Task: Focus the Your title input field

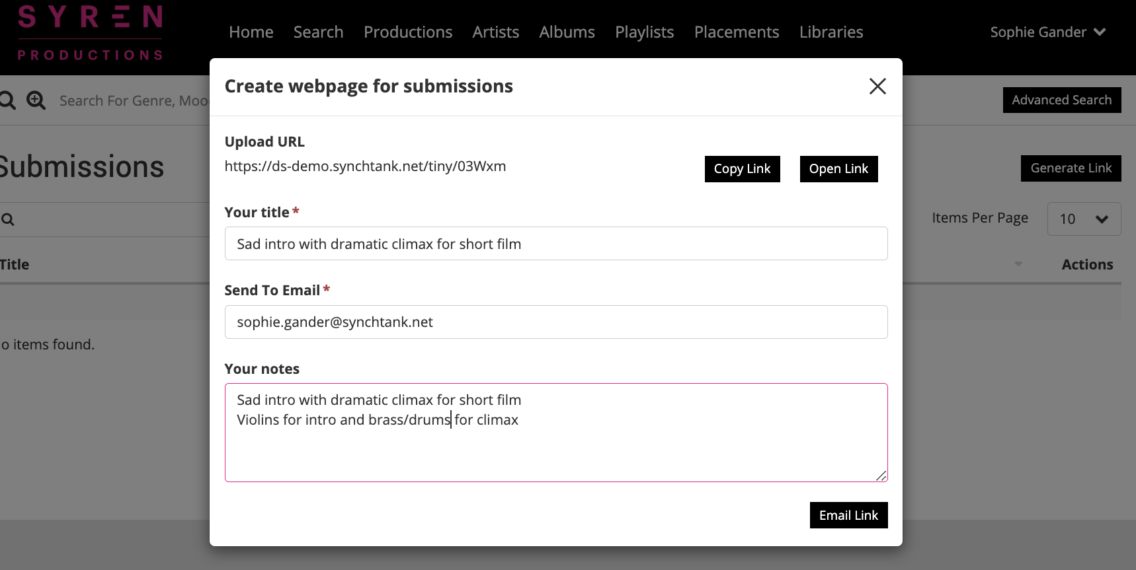Action: (555, 244)
